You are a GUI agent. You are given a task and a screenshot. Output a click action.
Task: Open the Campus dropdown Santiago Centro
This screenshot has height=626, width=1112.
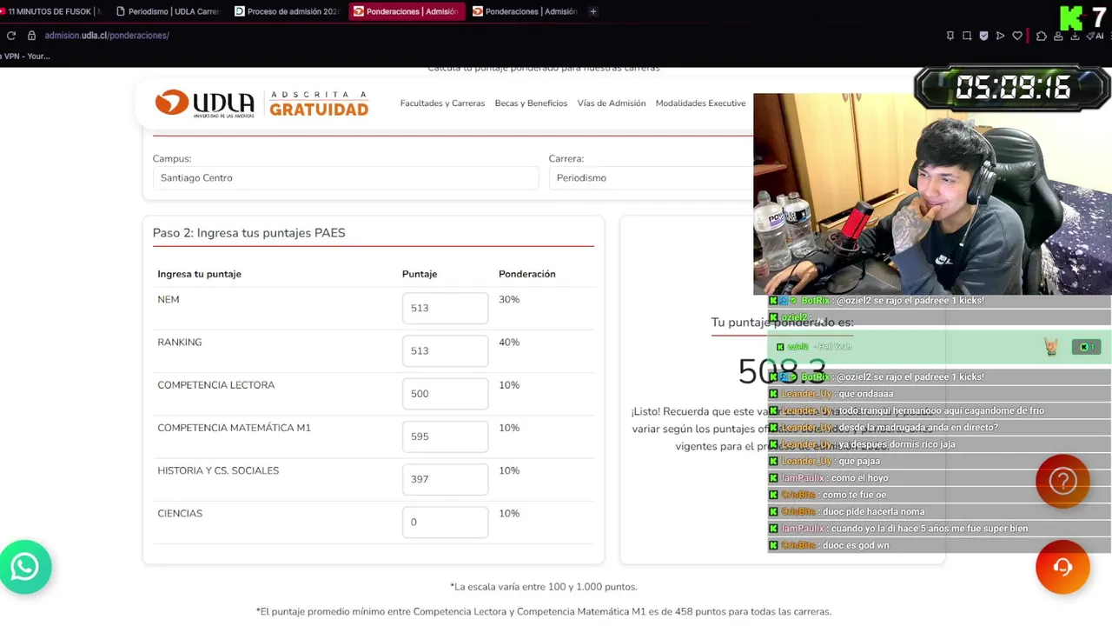click(x=346, y=177)
